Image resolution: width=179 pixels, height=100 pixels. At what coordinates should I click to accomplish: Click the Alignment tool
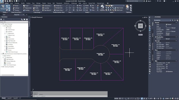coord(37,6)
